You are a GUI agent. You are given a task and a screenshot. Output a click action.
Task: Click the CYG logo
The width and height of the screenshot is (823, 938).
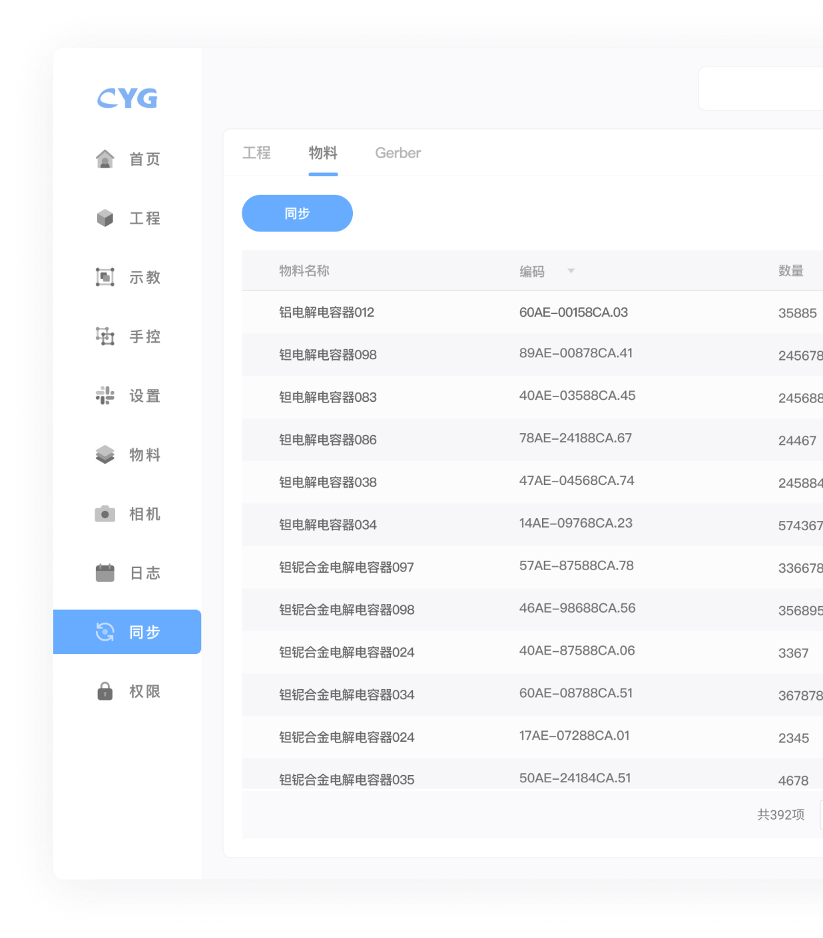click(x=127, y=98)
